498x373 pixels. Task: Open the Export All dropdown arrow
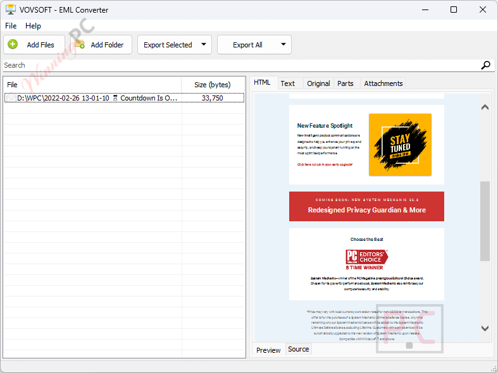coord(283,44)
